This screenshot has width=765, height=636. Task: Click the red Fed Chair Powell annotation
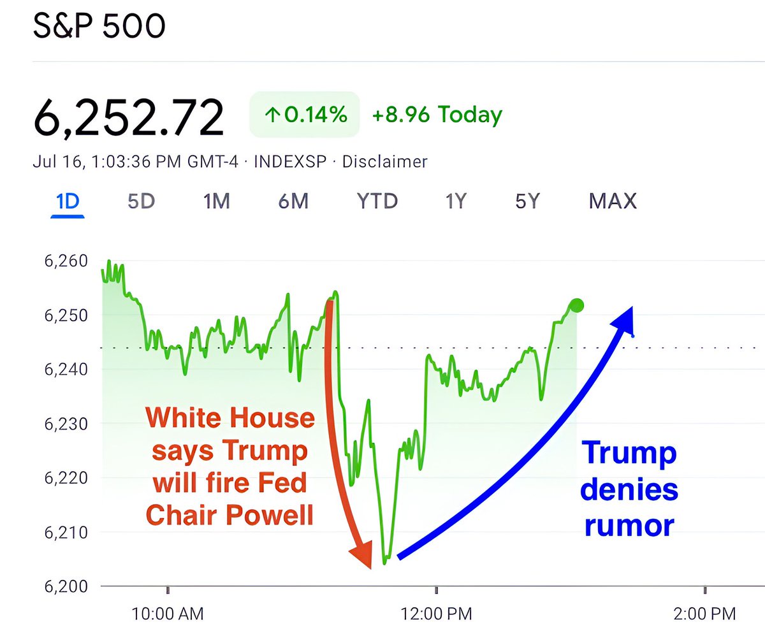(x=230, y=466)
